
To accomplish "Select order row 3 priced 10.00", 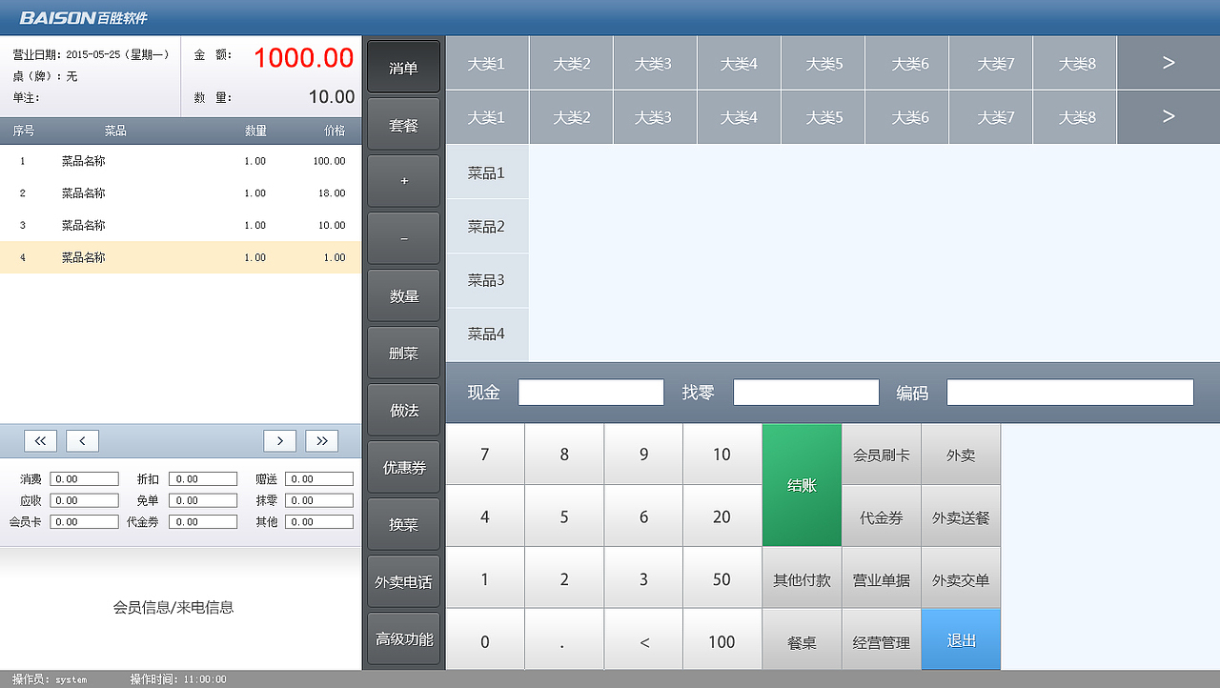I will pyautogui.click(x=181, y=225).
